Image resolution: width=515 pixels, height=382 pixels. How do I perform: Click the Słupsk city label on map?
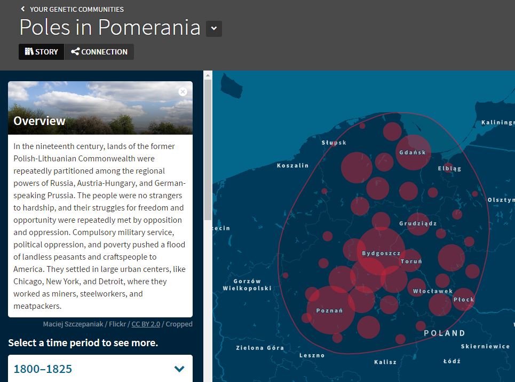coord(334,143)
